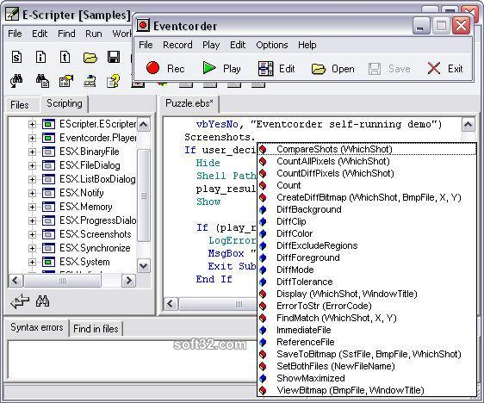Switch to the Files tab
484x403 pixels.
(20, 105)
